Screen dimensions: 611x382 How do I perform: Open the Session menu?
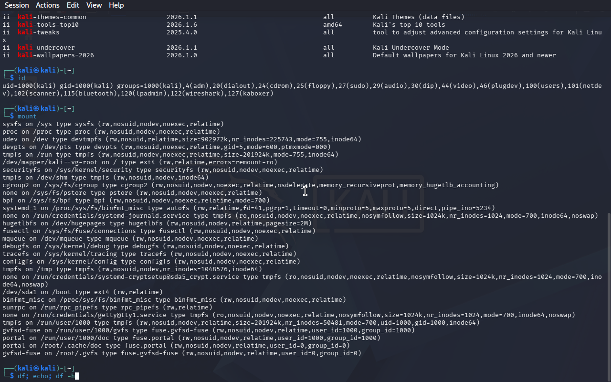tap(17, 5)
